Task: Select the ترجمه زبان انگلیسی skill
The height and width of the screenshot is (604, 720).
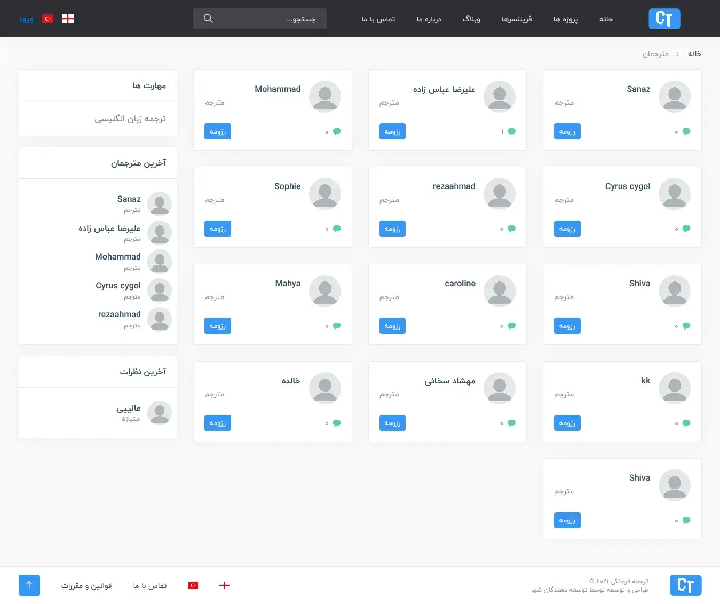Action: click(x=130, y=119)
